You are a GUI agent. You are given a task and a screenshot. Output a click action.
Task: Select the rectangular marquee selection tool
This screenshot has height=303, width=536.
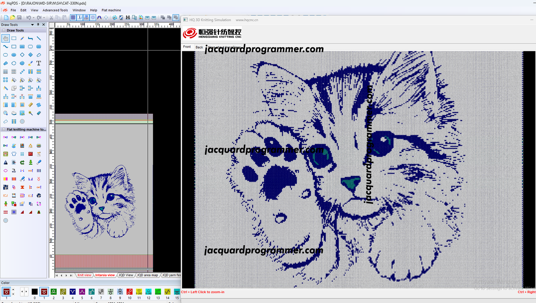[x=14, y=39]
